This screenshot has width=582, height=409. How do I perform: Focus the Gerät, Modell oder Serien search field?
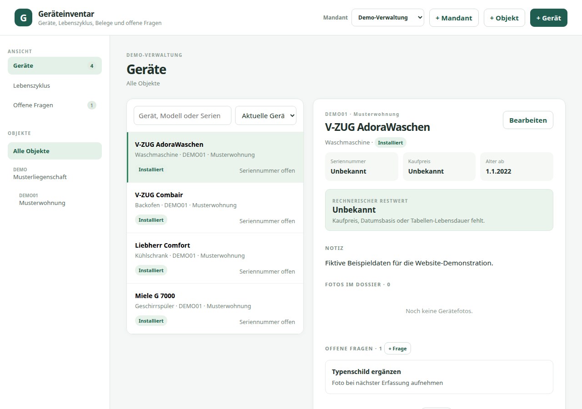coord(182,115)
